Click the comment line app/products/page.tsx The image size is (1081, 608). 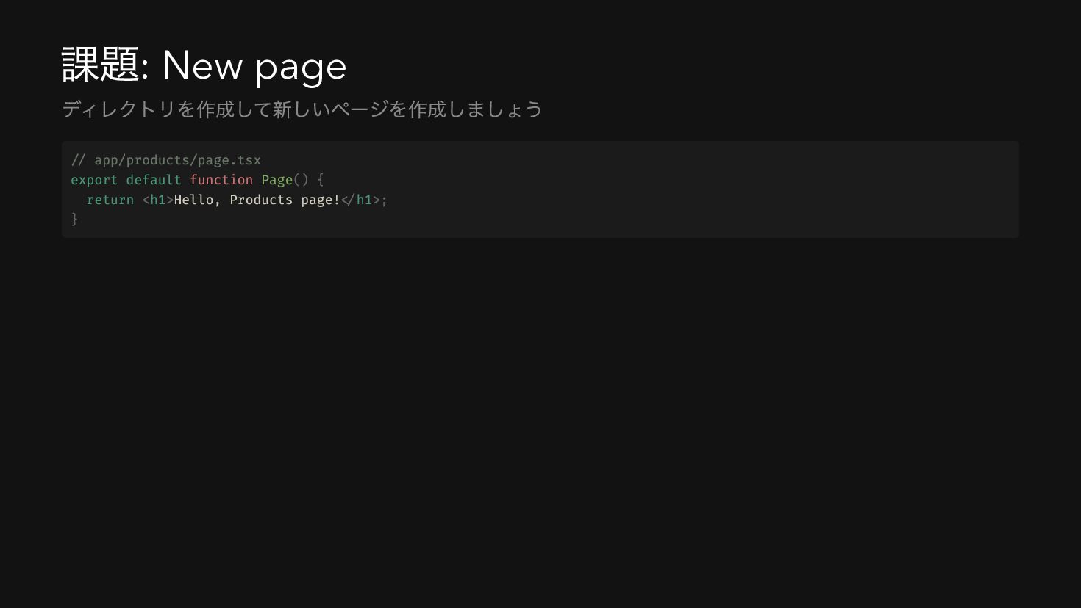coord(166,160)
